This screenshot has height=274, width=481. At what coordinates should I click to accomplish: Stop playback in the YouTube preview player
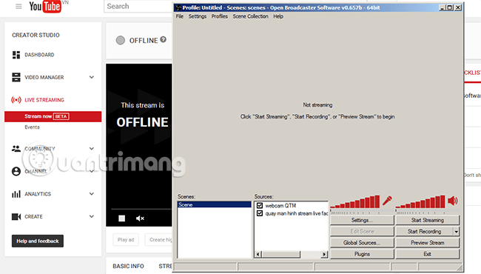coord(122,218)
